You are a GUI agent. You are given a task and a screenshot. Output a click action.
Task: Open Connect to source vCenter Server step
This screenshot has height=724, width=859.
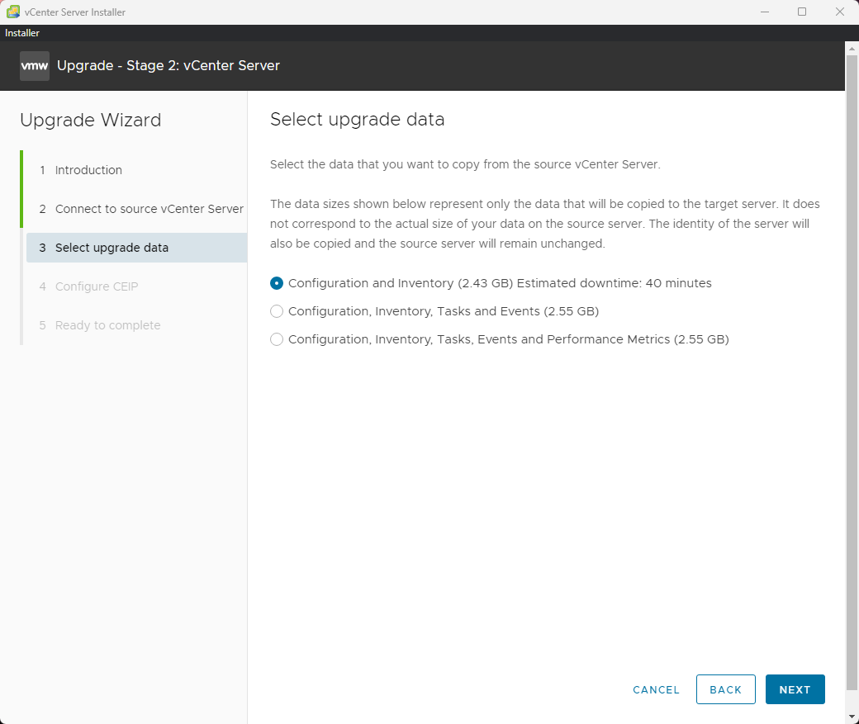(149, 209)
